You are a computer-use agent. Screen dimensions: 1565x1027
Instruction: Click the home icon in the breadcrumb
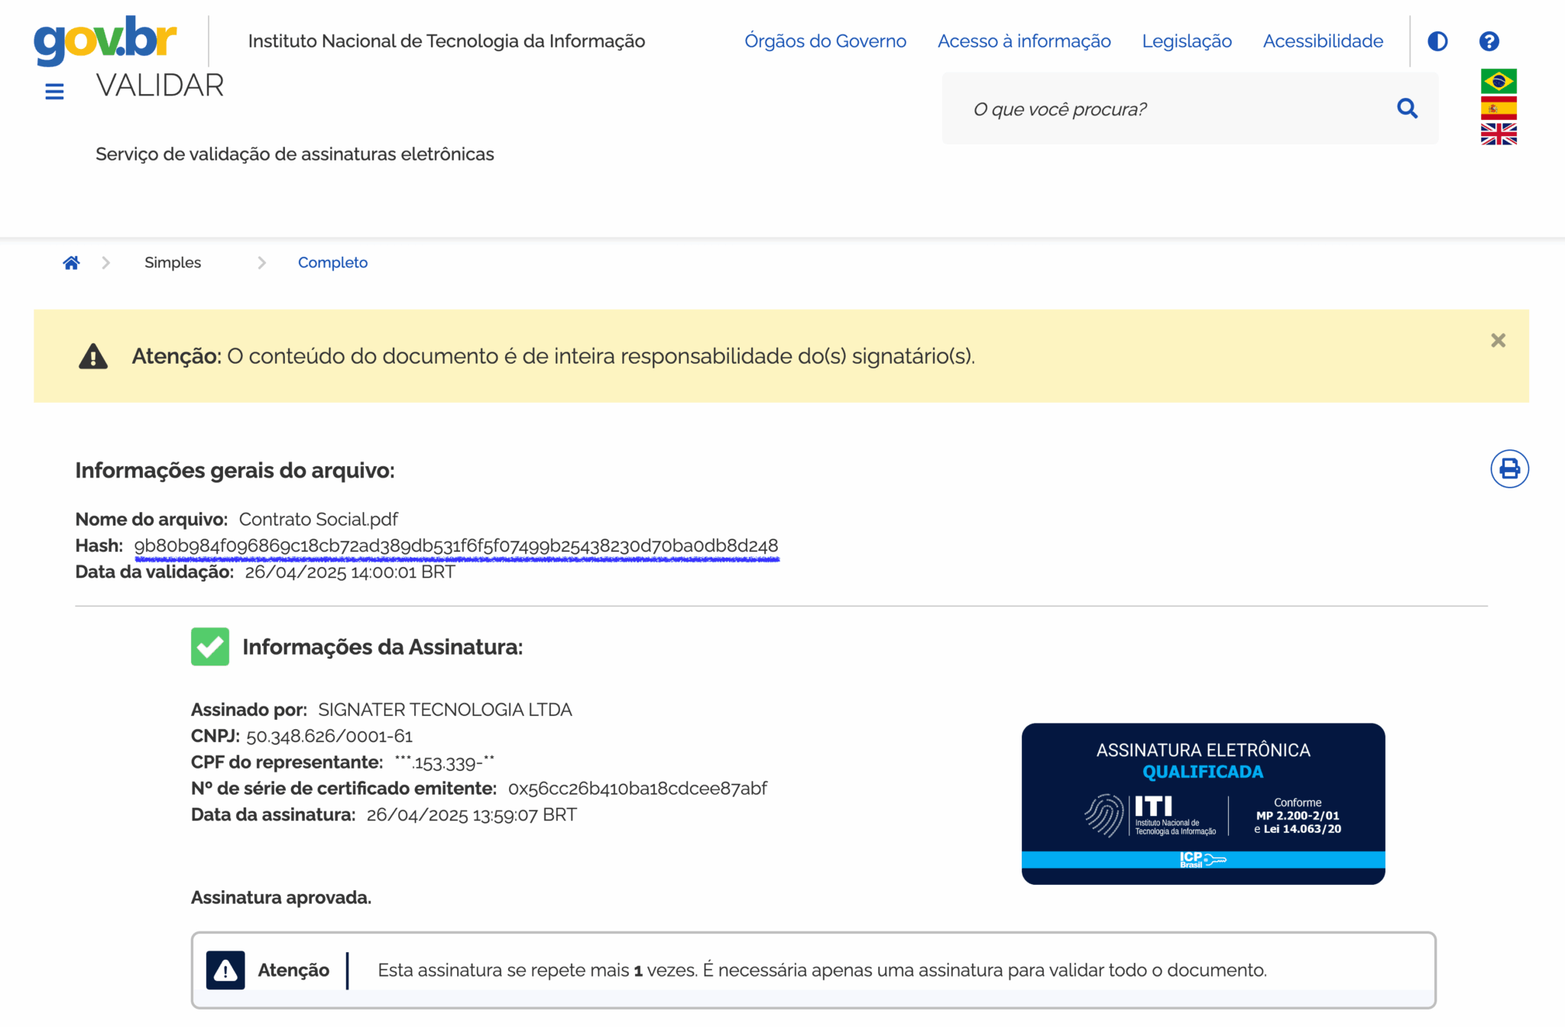click(x=71, y=261)
